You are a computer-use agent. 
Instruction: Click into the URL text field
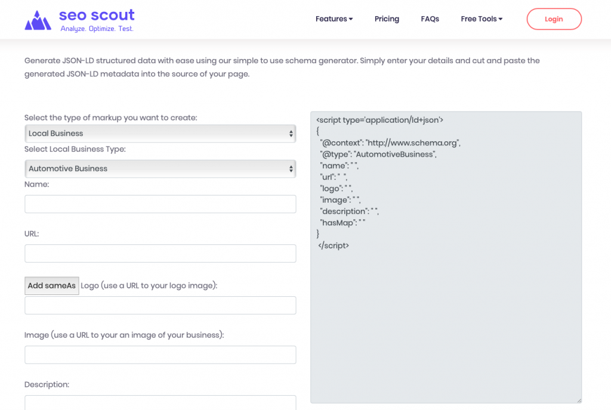[160, 253]
